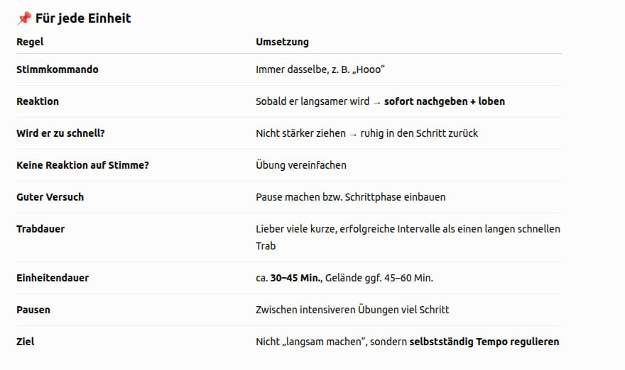Viewport: 625px width, 370px height.
Task: Click the 'Übung vereinfachen' cell
Action: [301, 165]
